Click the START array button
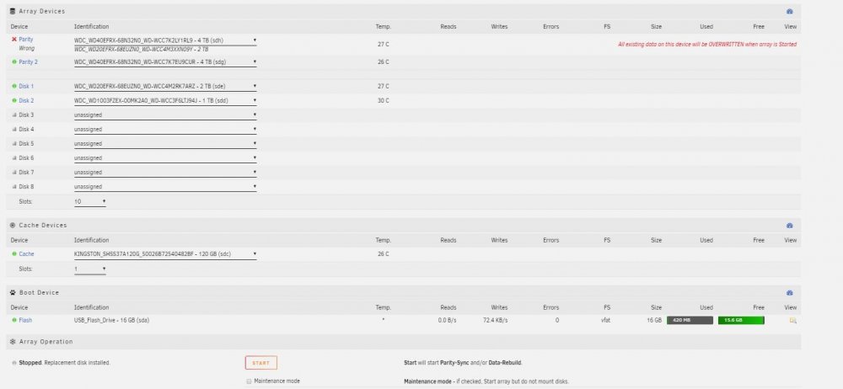Image resolution: width=843 pixels, height=389 pixels. pos(261,363)
